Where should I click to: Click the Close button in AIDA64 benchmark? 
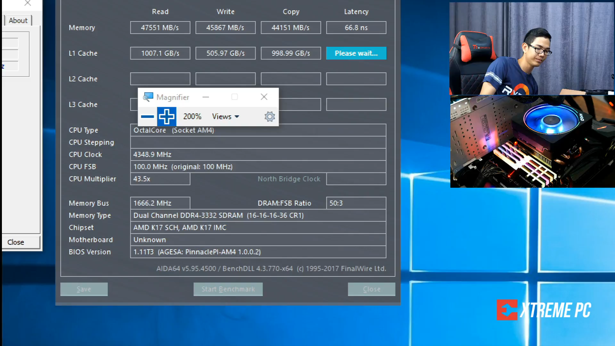(371, 289)
